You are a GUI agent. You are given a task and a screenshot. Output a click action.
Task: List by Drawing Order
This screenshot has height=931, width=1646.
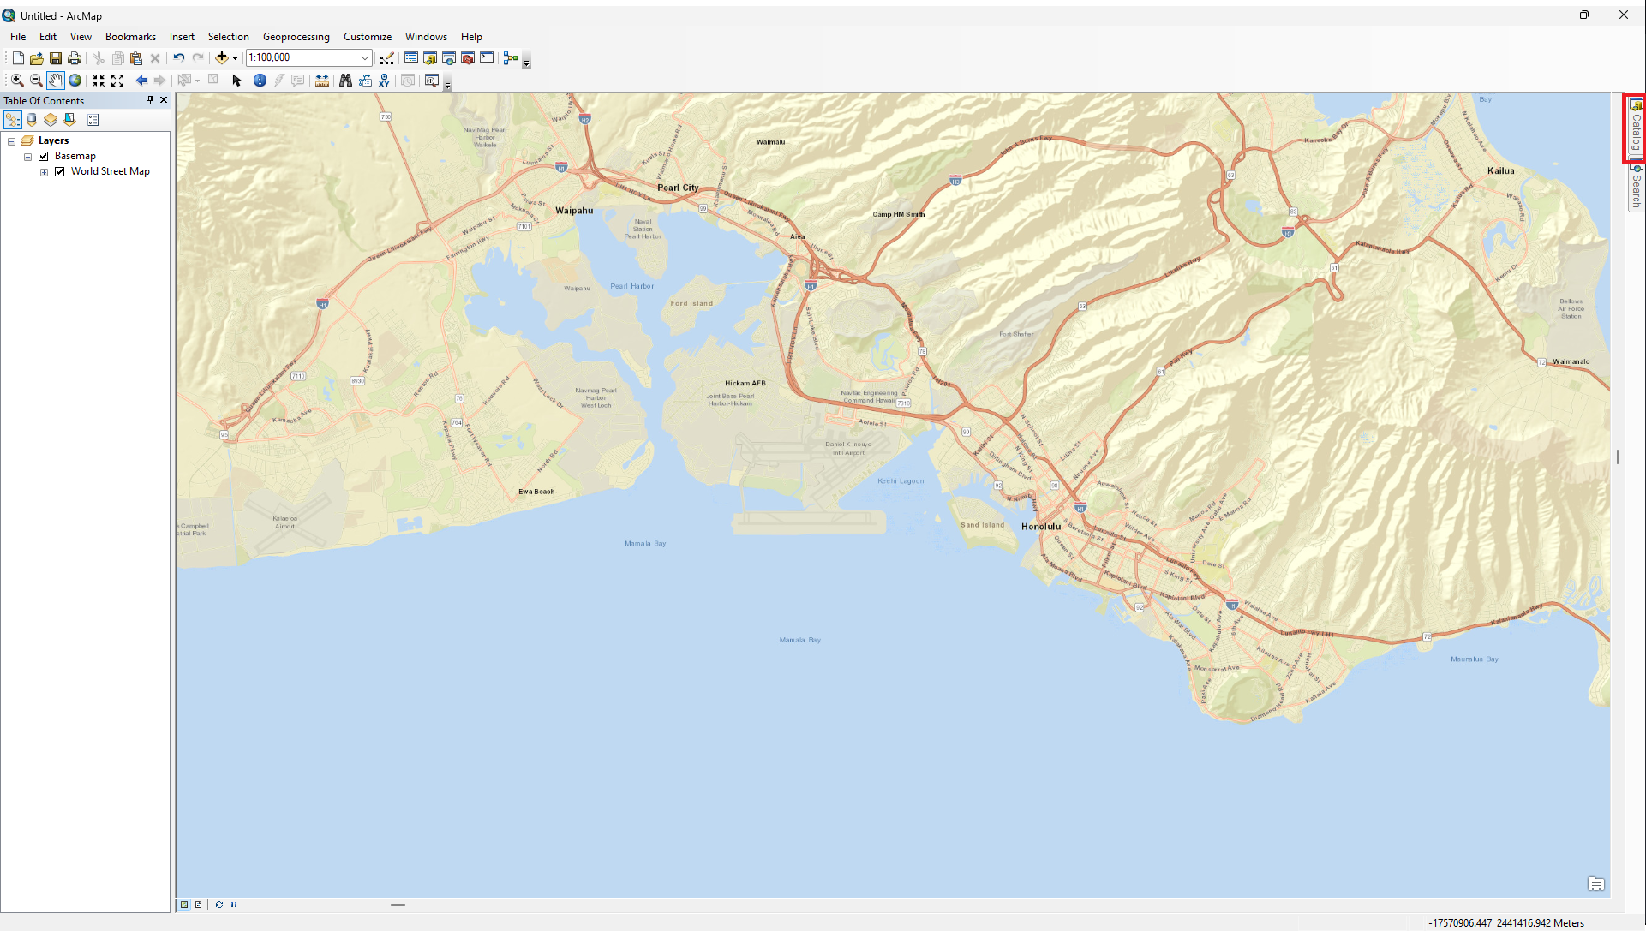click(x=13, y=120)
